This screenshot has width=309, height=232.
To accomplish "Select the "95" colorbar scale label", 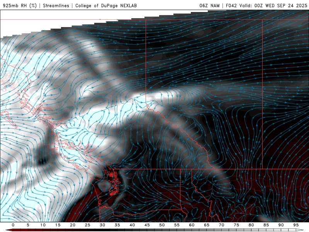I will pyautogui.click(x=296, y=225).
